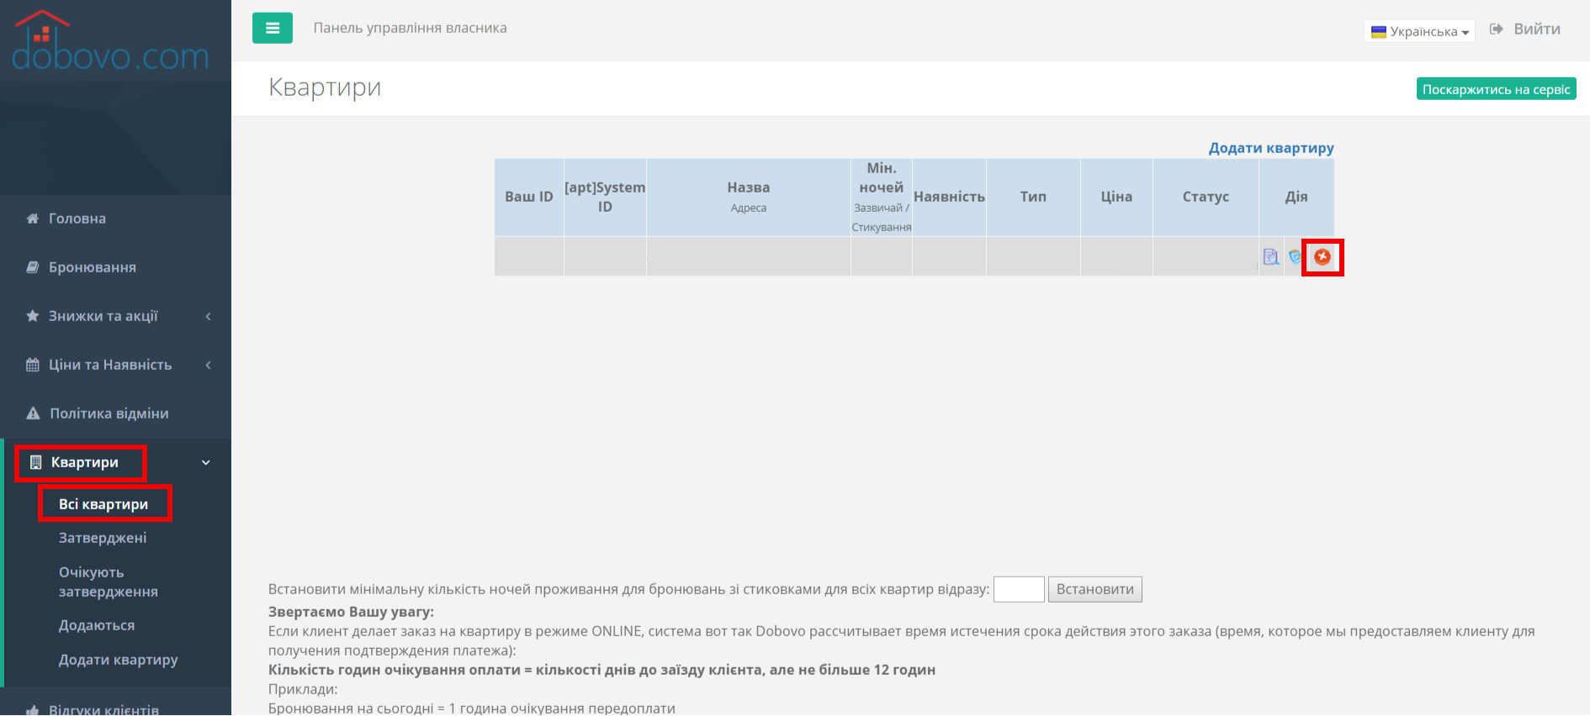Select Затверджені submenu item
Viewport: 1590px width, 716px height.
pyautogui.click(x=103, y=538)
